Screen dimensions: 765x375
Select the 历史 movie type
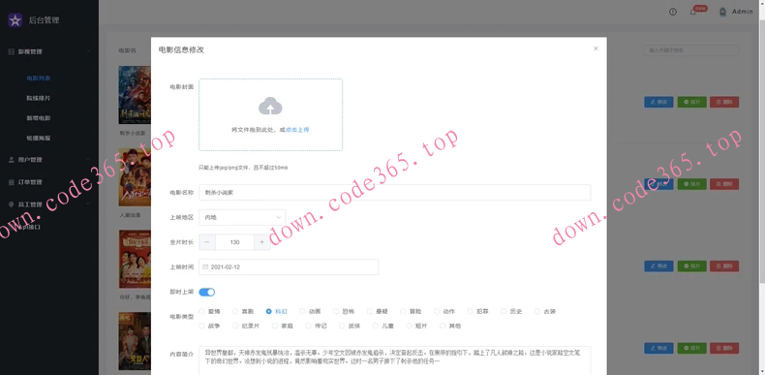512,311
